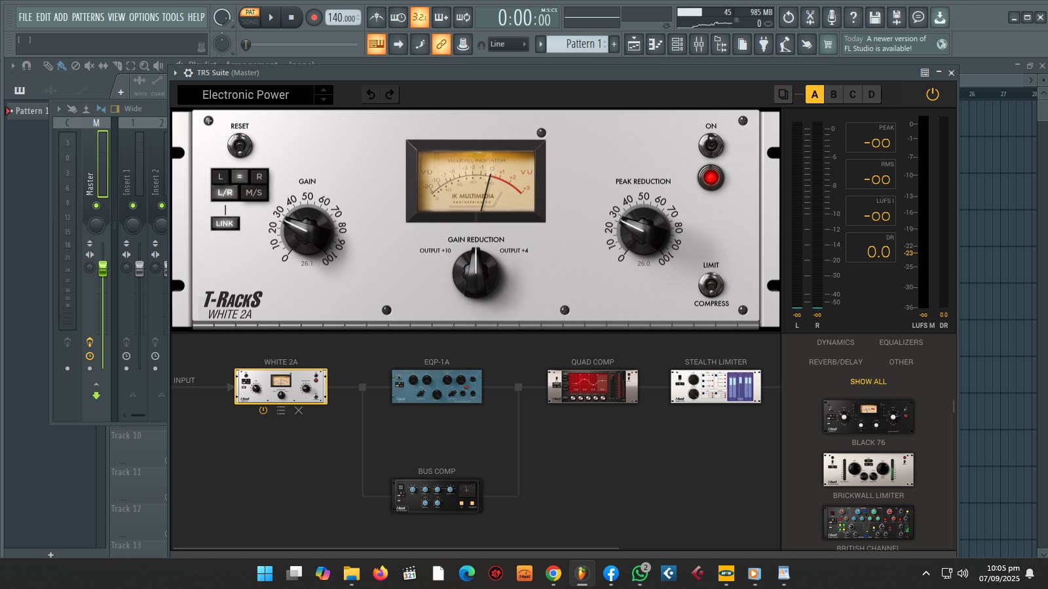The width and height of the screenshot is (1048, 589).
Task: Open the mixer window icon
Action: click(x=699, y=44)
